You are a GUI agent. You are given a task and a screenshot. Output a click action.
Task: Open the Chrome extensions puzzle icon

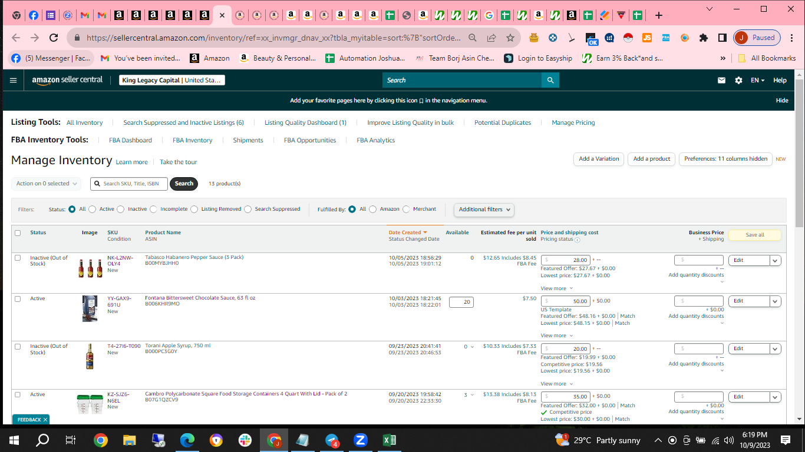(703, 38)
